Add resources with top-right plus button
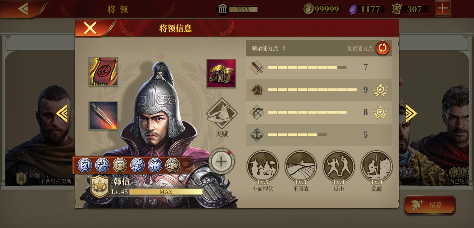Image resolution: width=474 pixels, height=228 pixels. pyautogui.click(x=443, y=9)
